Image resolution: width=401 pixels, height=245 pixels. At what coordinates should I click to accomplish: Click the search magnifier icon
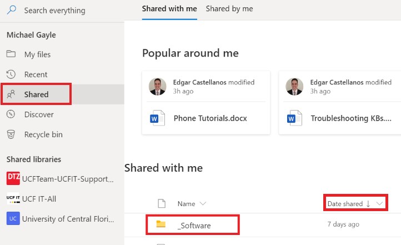(x=11, y=10)
